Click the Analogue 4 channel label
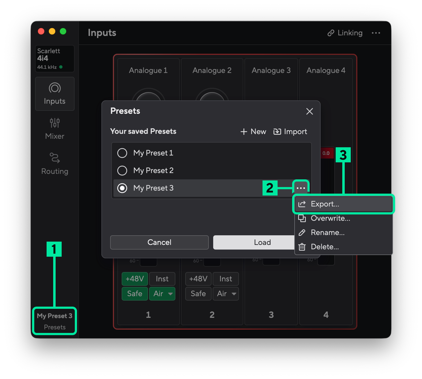This screenshot has height=379, width=422. tap(326, 70)
